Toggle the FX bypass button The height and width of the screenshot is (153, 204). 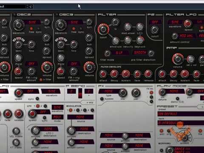pyautogui.click(x=102, y=99)
